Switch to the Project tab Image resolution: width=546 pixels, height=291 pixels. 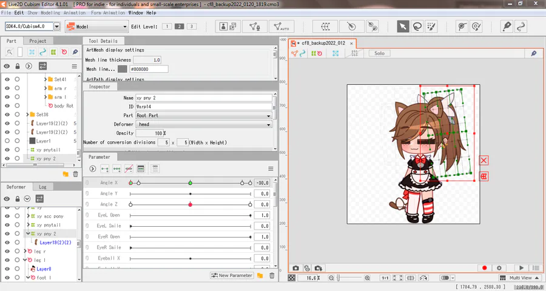pos(38,41)
